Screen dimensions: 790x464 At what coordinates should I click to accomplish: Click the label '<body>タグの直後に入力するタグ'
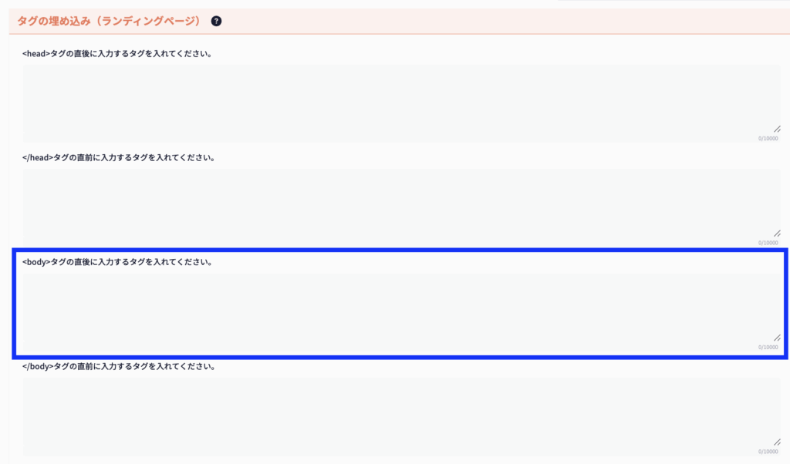(117, 262)
